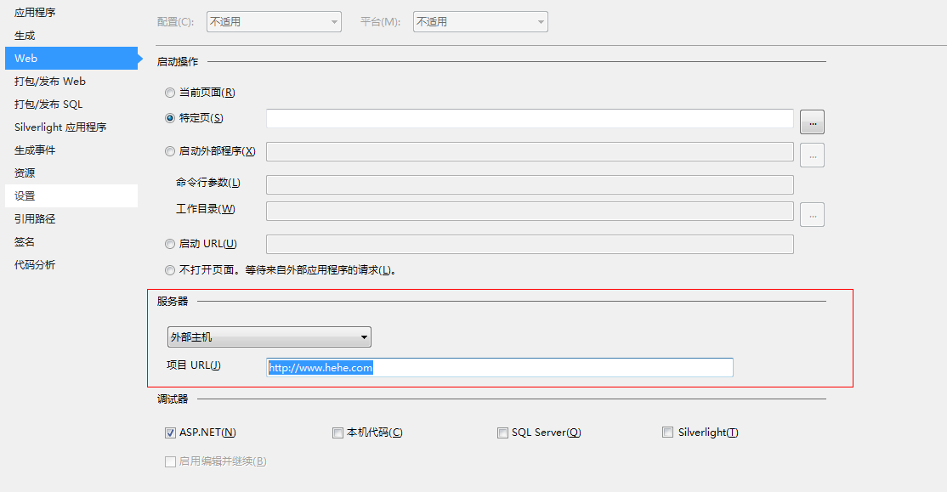
Task: Select the 当前页面 radio button
Action: (x=170, y=93)
